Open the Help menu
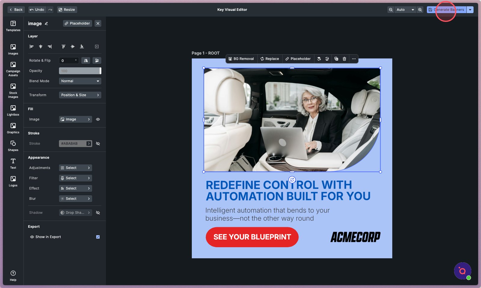The height and width of the screenshot is (288, 481). pos(13,276)
